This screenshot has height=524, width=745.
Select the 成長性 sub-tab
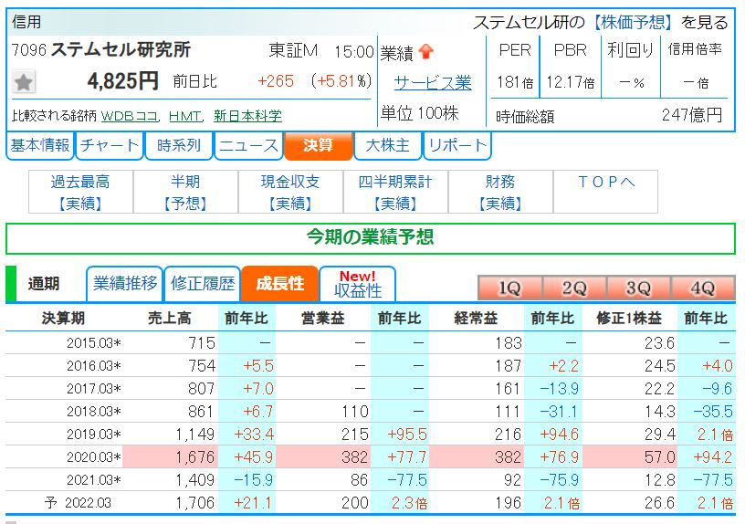(280, 284)
